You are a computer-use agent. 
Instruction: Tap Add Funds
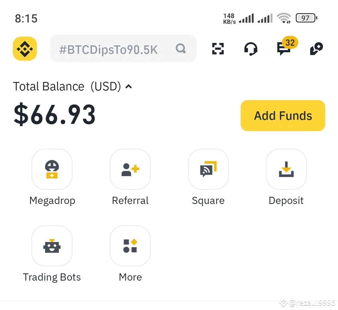tap(282, 115)
